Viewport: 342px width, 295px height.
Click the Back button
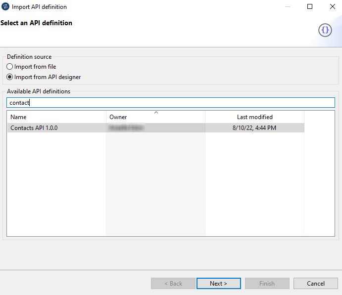(173, 284)
